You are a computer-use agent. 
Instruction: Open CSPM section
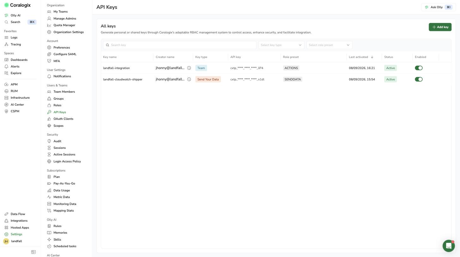[12, 111]
